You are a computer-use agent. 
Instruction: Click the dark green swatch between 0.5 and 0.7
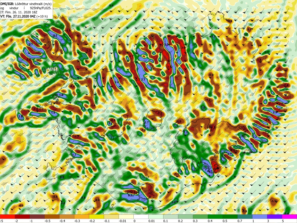coord(230,216)
